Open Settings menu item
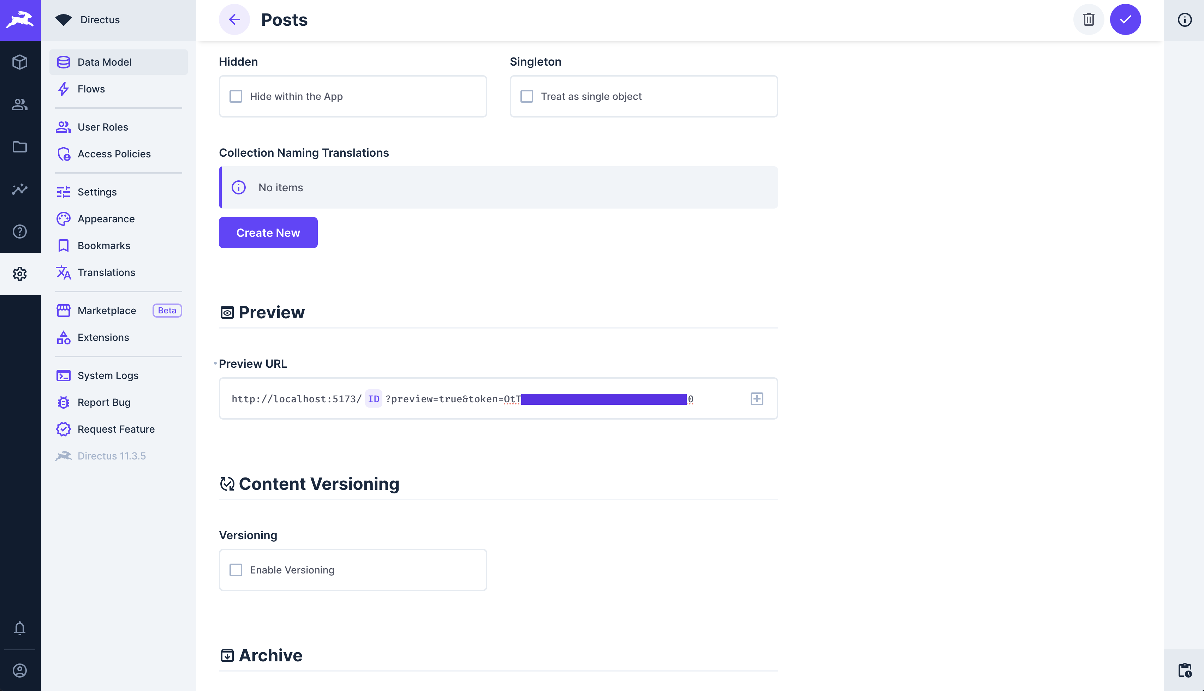Image resolution: width=1204 pixels, height=691 pixels. coord(97,192)
